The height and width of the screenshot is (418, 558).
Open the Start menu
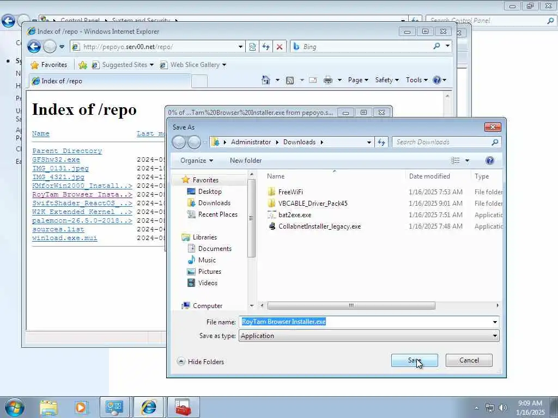click(14, 407)
